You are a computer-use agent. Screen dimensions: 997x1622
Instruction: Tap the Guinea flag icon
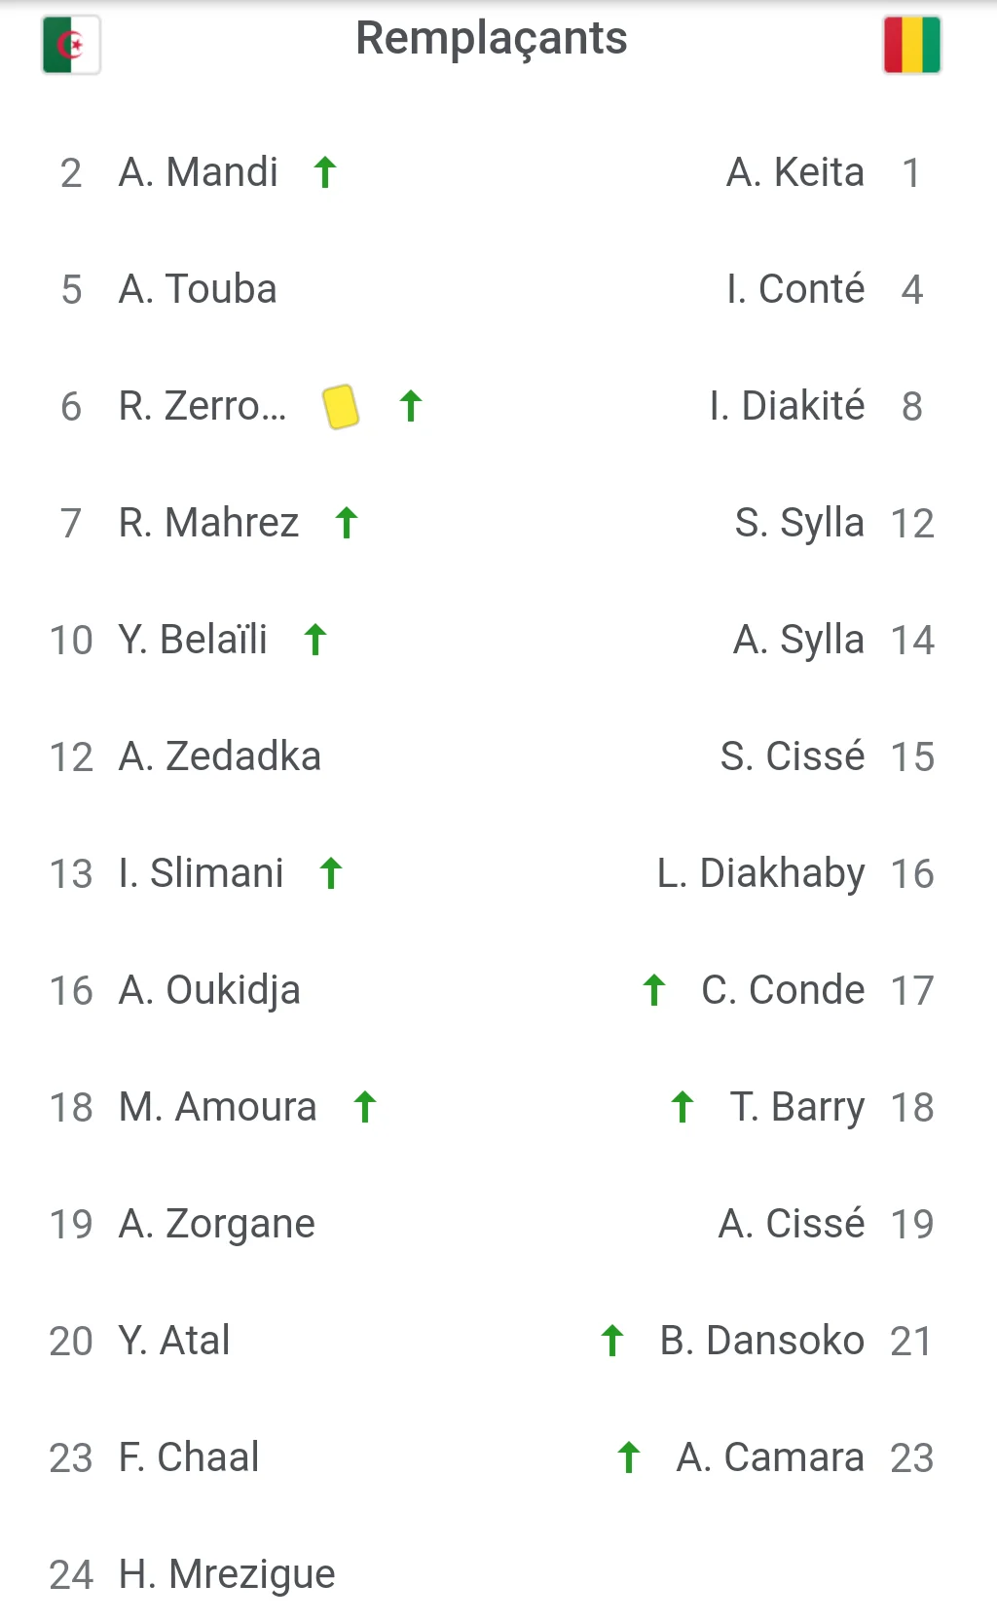(911, 45)
